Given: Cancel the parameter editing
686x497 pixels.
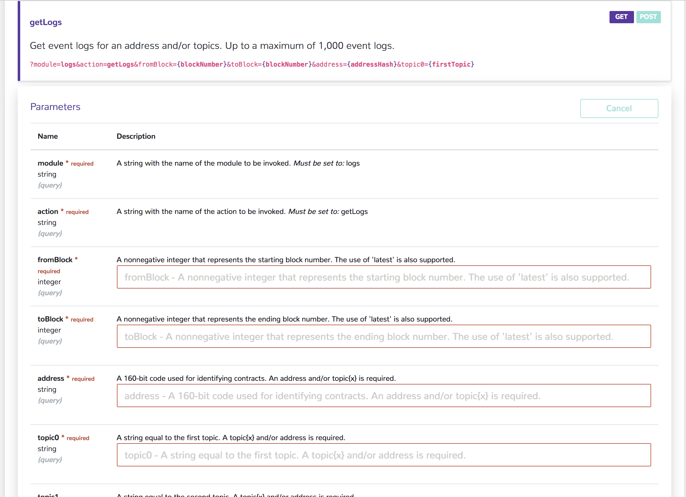Looking at the screenshot, I should click(619, 108).
